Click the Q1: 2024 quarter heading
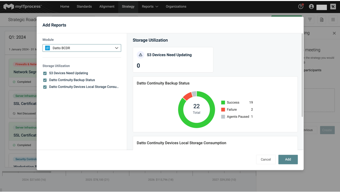 (x=17, y=37)
